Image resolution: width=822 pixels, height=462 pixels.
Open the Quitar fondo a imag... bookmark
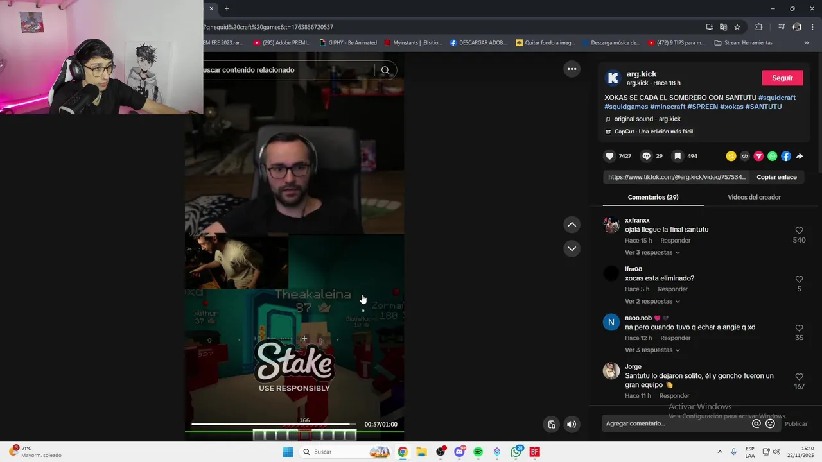pos(545,43)
